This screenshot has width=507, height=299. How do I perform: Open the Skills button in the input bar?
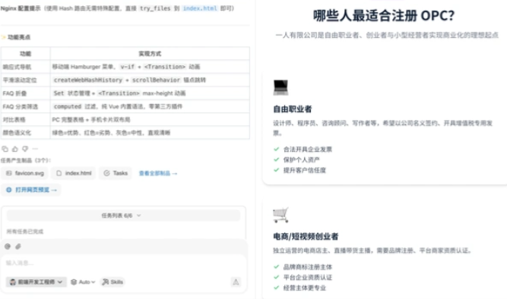click(x=112, y=282)
